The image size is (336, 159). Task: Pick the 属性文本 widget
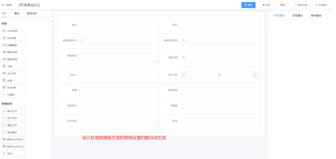tap(13, 125)
